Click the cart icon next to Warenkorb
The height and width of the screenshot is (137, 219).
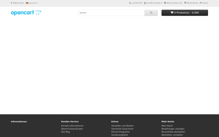pos(185,3)
